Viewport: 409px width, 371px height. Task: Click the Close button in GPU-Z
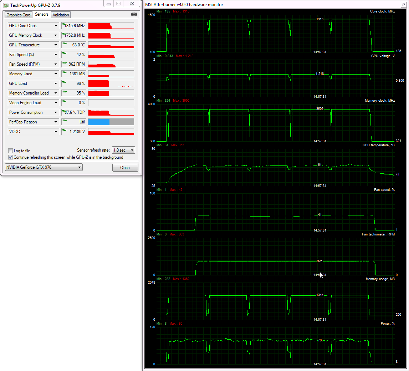(x=125, y=168)
